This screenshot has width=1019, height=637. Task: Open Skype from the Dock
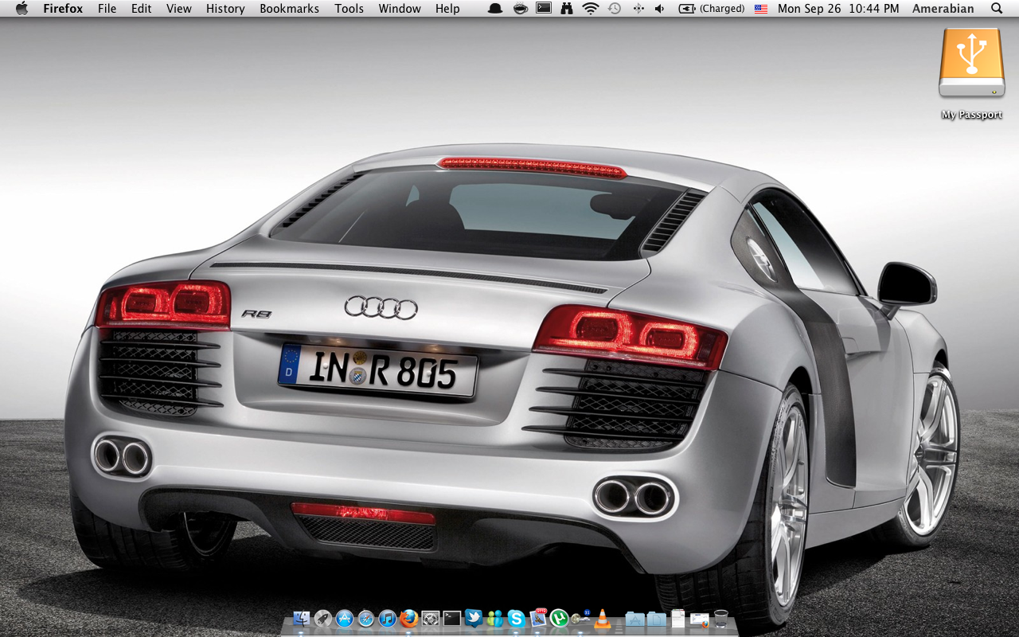517,618
